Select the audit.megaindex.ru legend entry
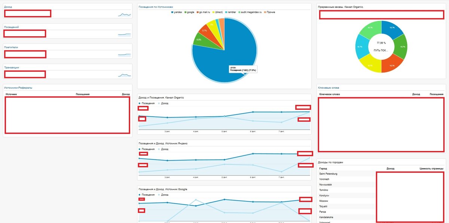This screenshot has height=223, width=449. tap(250, 12)
